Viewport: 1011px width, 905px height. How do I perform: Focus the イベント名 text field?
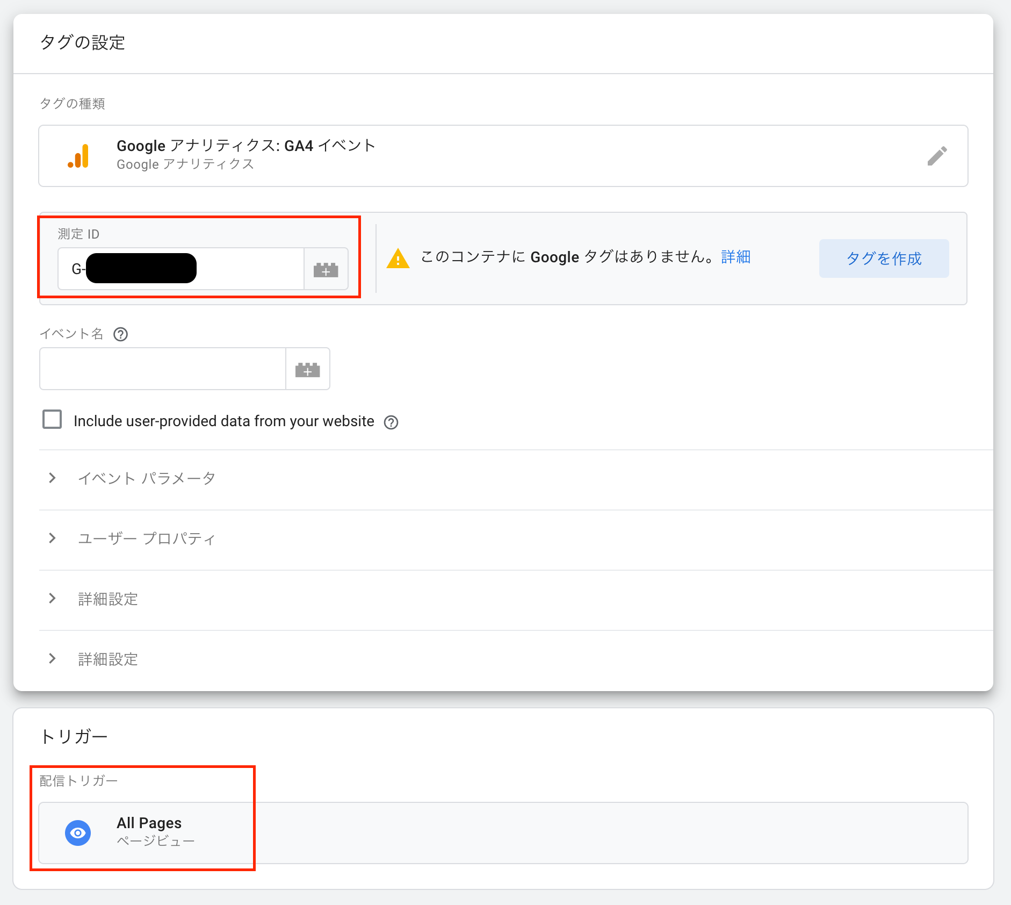point(162,369)
